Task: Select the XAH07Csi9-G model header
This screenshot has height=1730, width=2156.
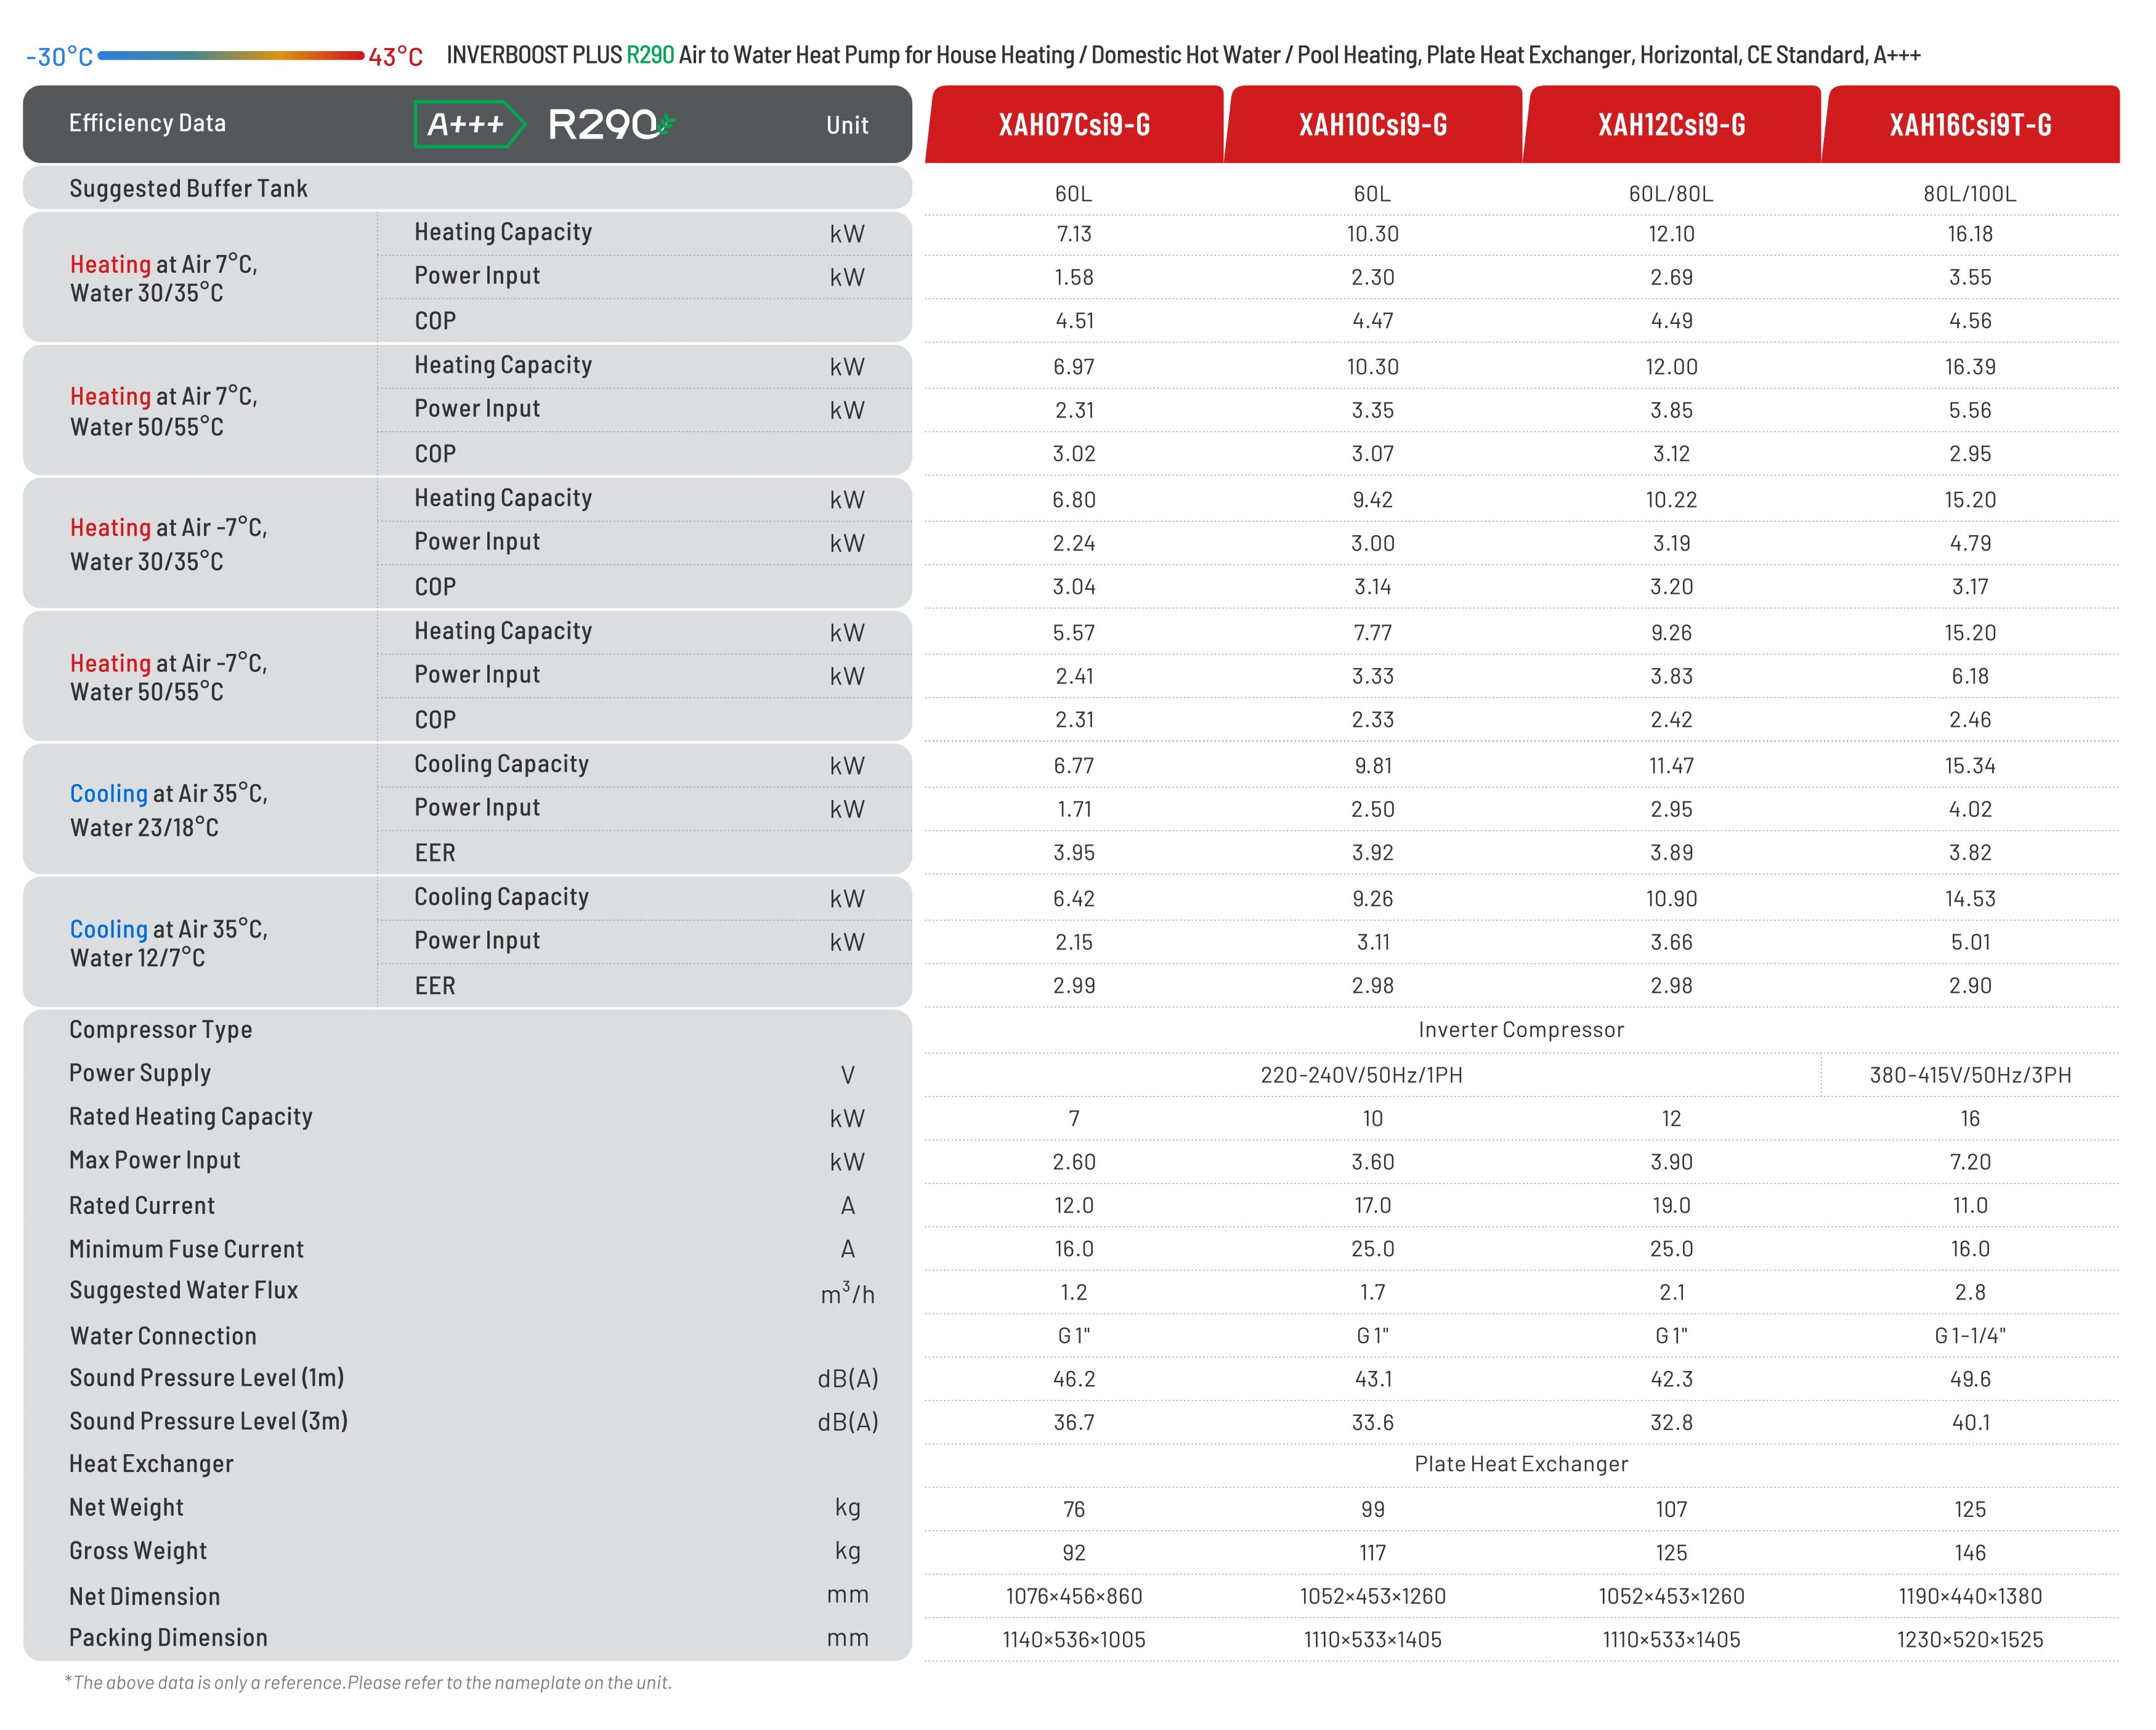Action: [x=1074, y=124]
